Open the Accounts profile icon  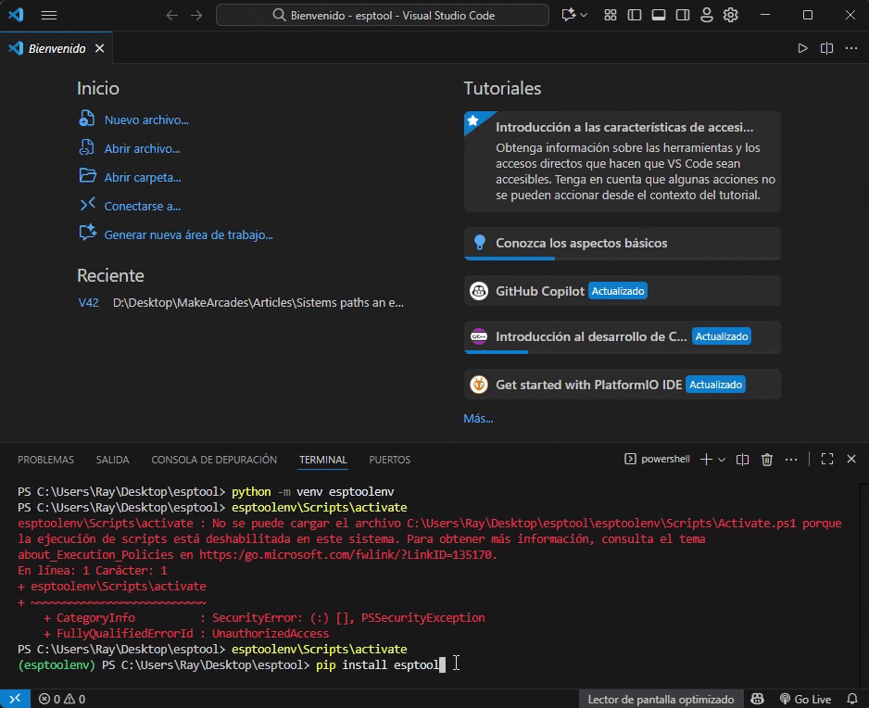tap(707, 16)
